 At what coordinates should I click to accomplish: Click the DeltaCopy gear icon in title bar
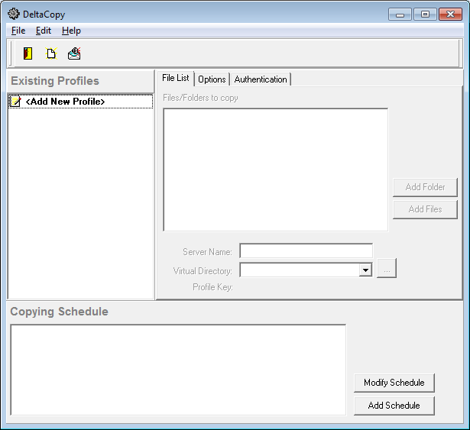click(x=13, y=14)
